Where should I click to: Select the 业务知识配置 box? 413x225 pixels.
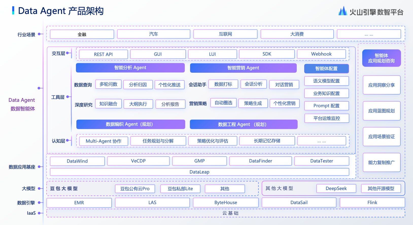326,93
